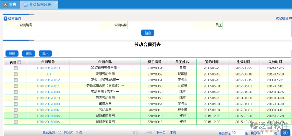
Task: Open contract link HTBH20170009
Action: [x=48, y=92]
